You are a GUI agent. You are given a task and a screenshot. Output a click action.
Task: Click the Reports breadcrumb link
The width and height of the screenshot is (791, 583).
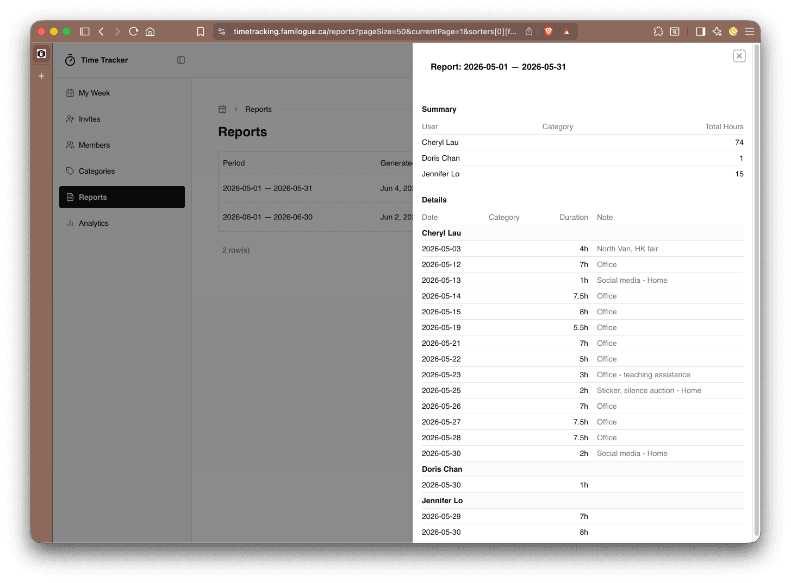(258, 109)
